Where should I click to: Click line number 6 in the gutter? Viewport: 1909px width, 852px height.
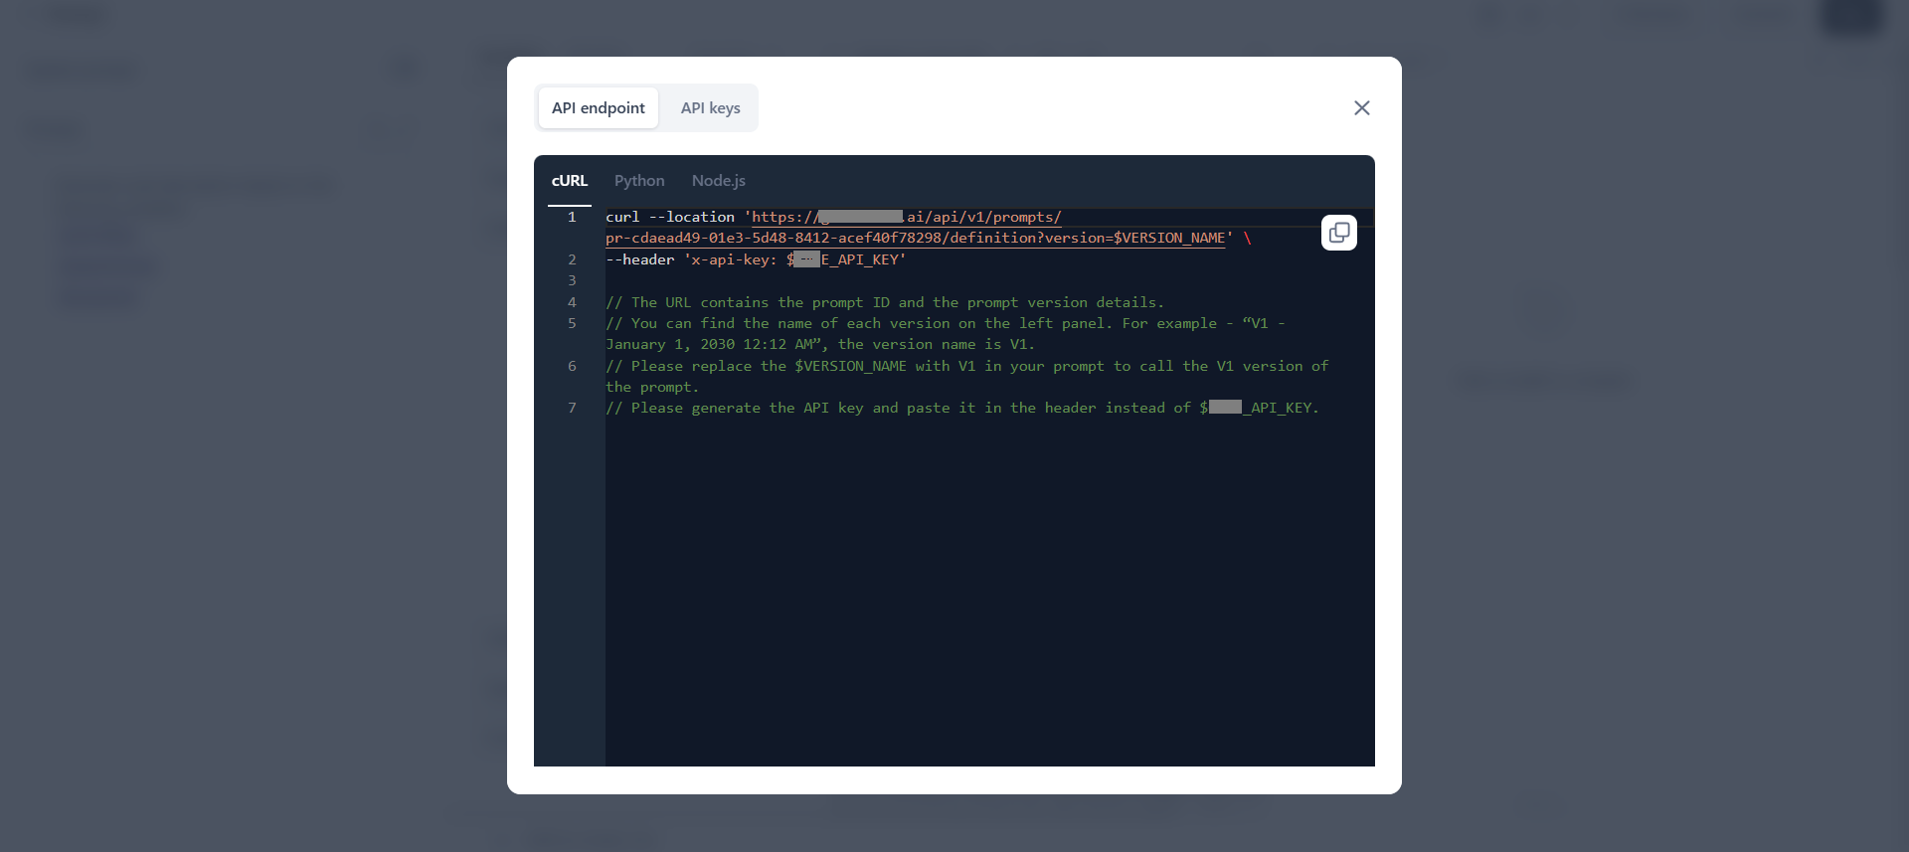(x=572, y=367)
